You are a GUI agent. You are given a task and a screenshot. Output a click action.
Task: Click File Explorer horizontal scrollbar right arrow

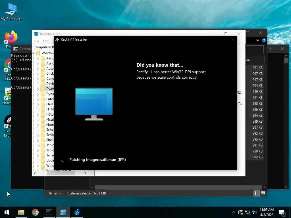(x=265, y=187)
